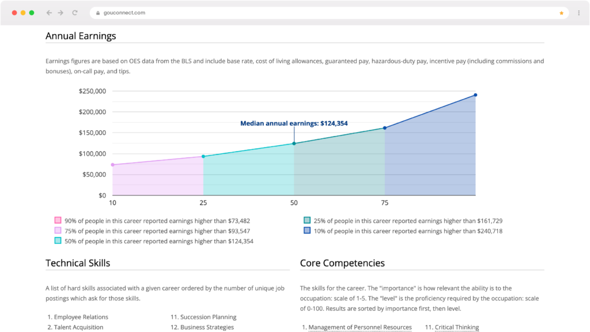Close the window with red button

tap(14, 13)
